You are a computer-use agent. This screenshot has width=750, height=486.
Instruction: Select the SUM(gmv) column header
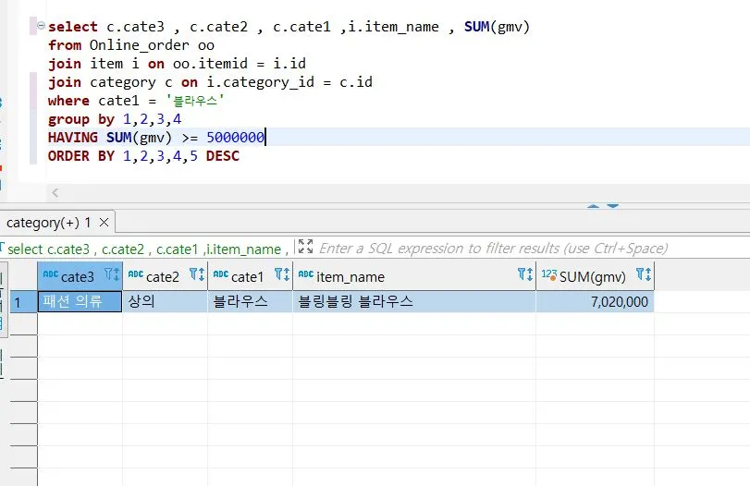pyautogui.click(x=595, y=275)
